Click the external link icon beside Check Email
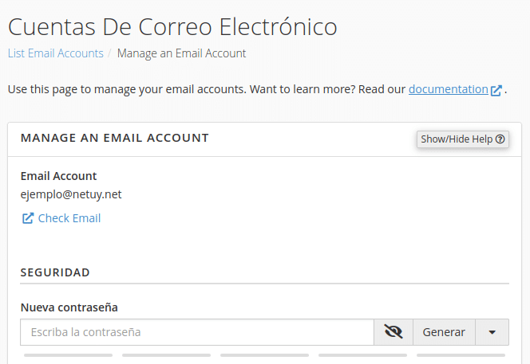530x364 pixels. (28, 218)
